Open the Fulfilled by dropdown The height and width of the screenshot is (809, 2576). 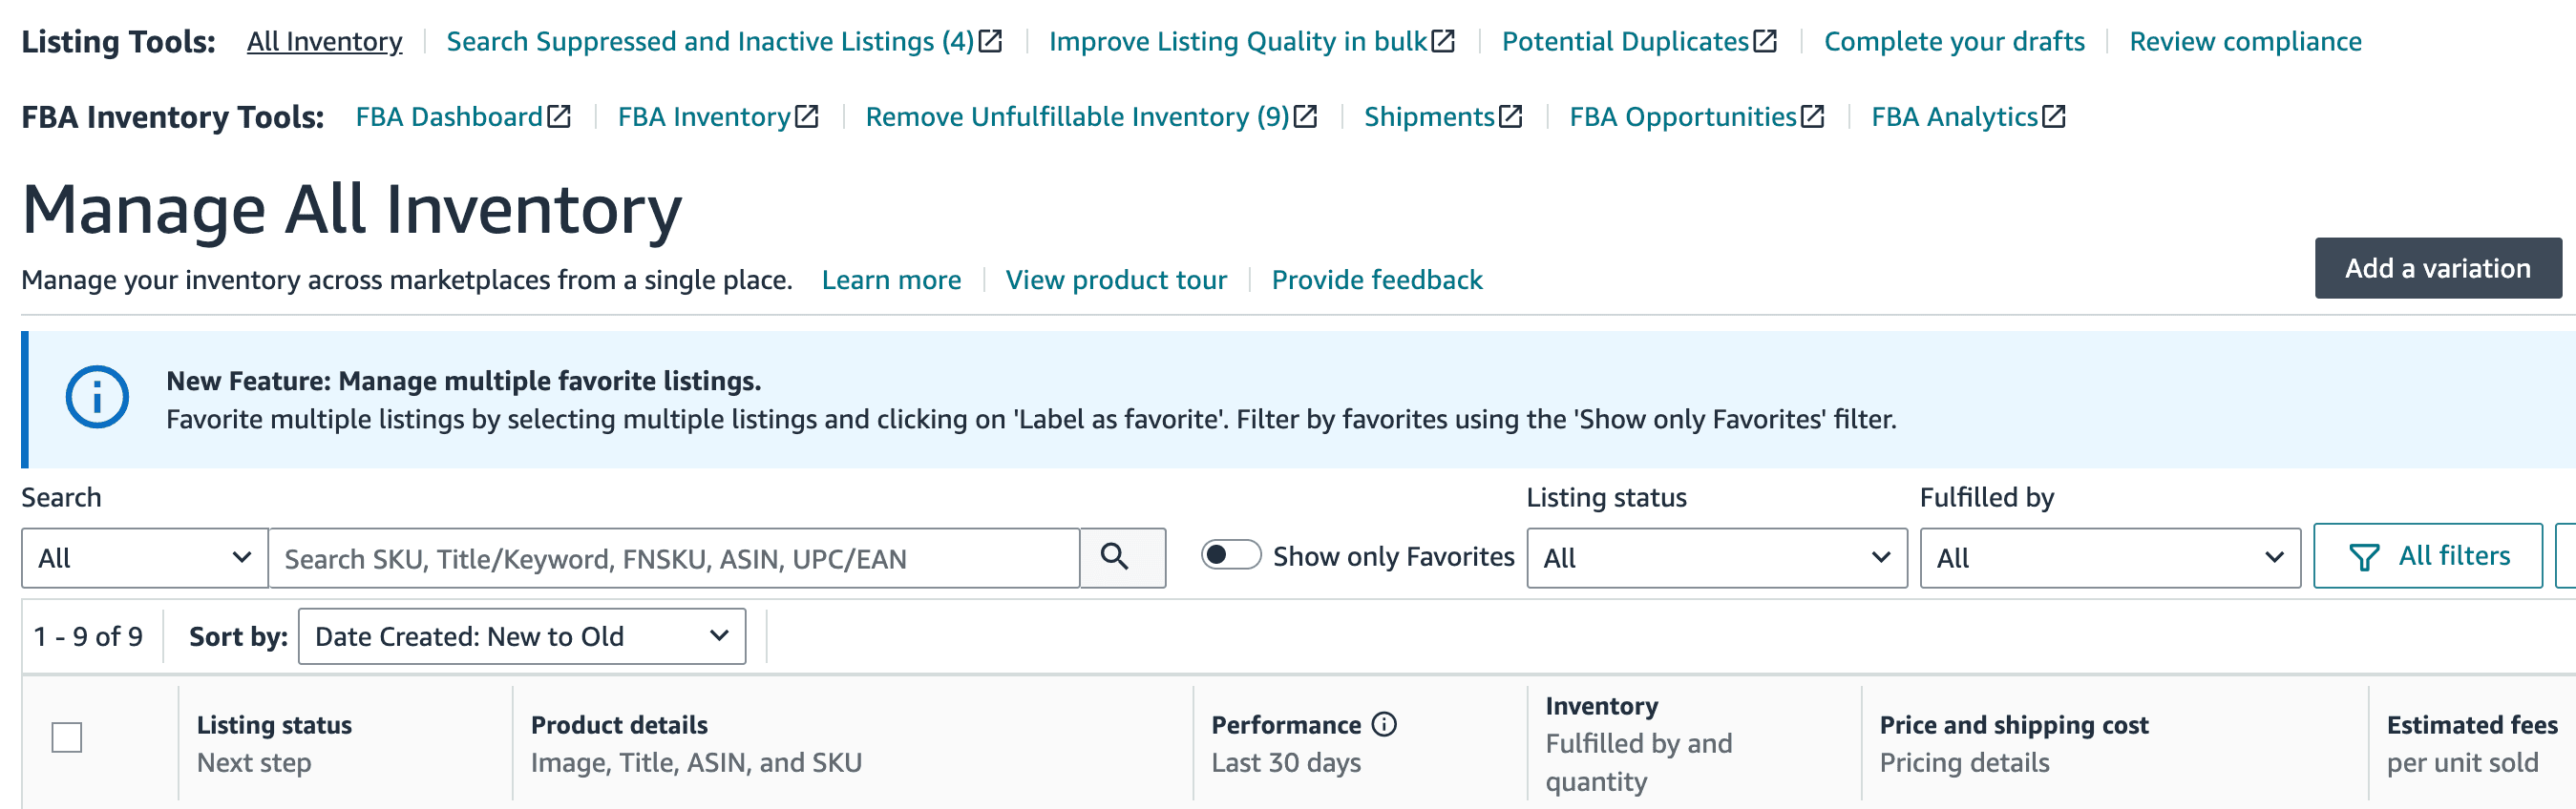pos(2110,557)
